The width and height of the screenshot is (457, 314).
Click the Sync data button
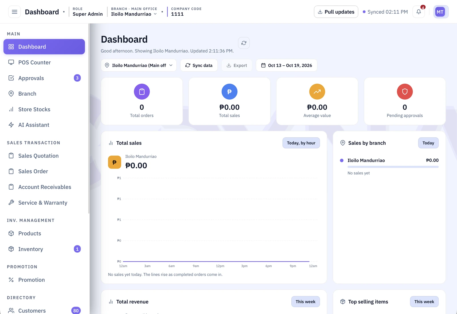(x=199, y=65)
